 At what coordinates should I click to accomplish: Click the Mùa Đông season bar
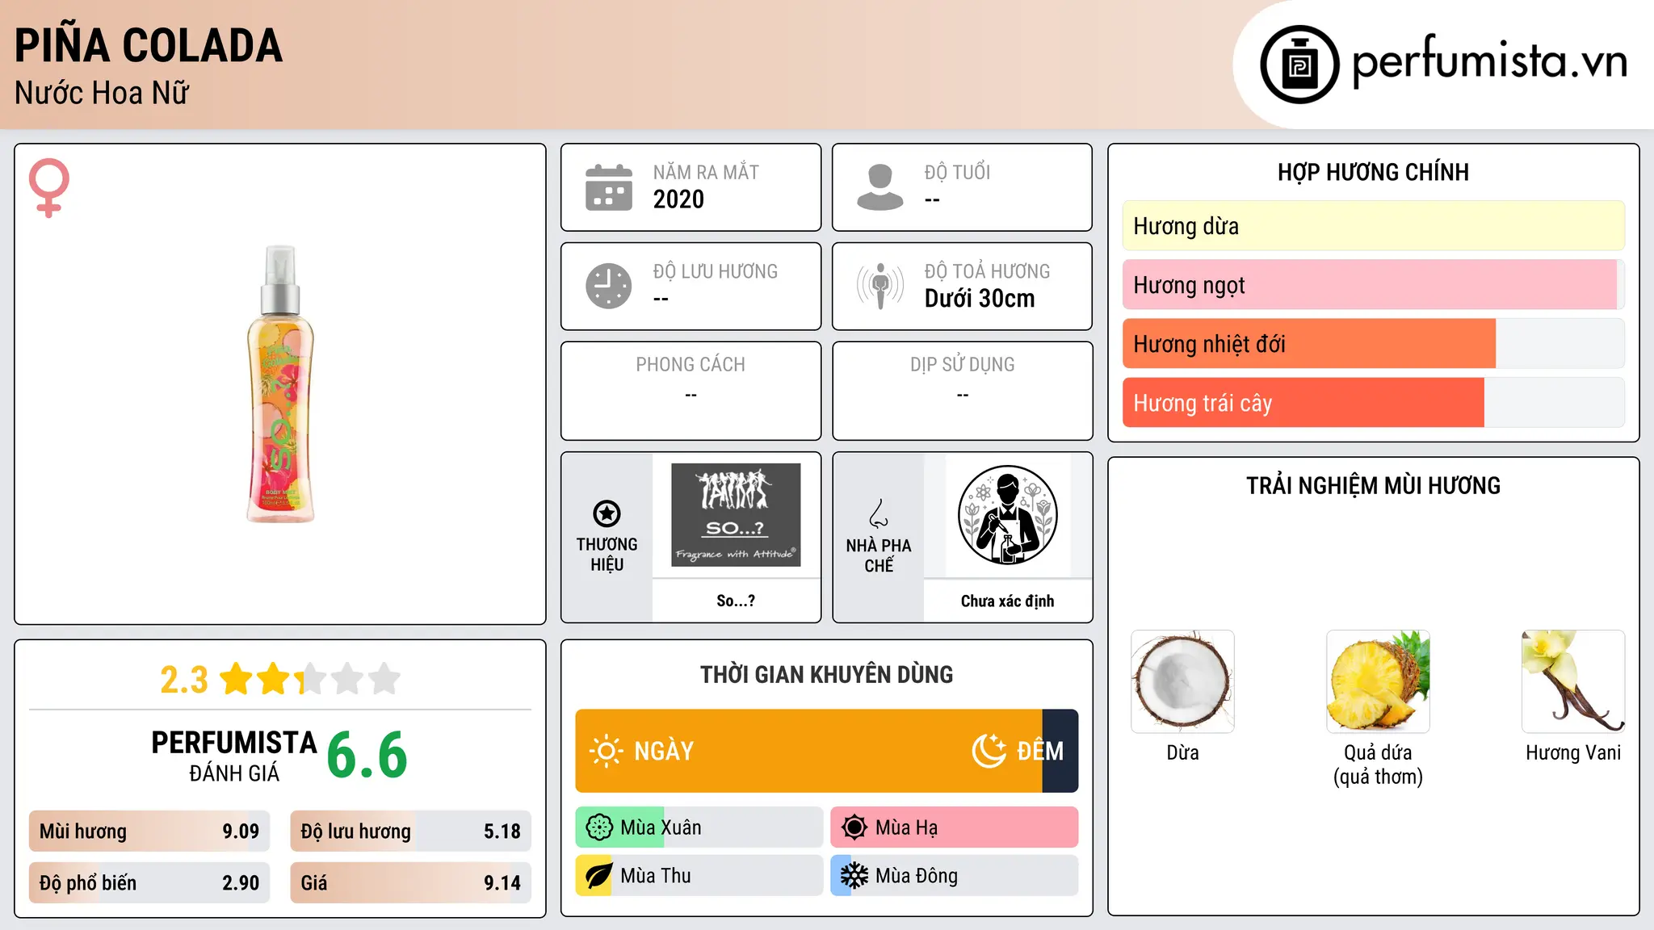[x=955, y=876]
